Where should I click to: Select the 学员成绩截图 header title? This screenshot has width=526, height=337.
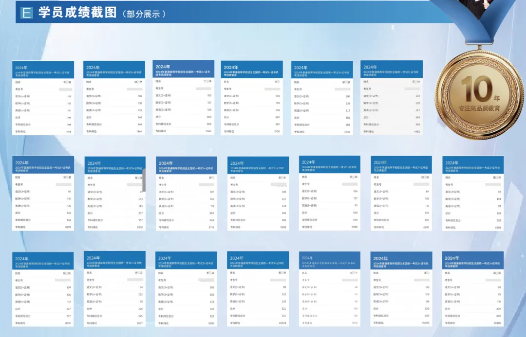pos(77,12)
